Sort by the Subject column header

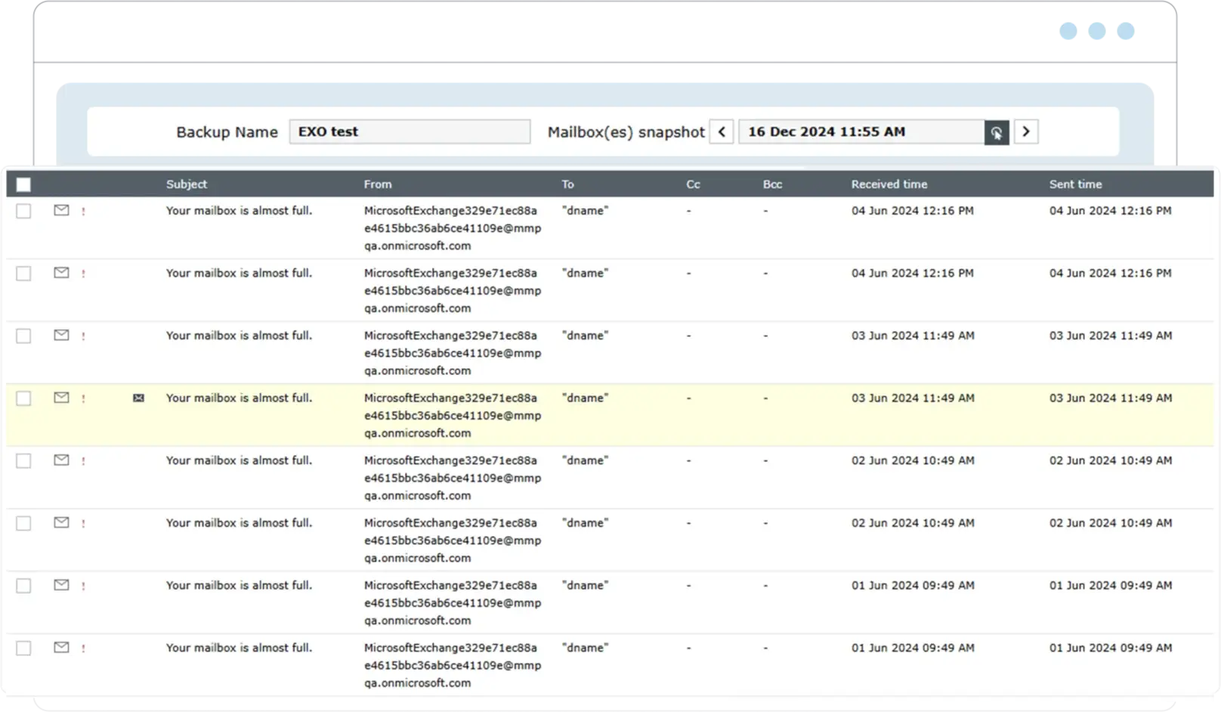186,184
